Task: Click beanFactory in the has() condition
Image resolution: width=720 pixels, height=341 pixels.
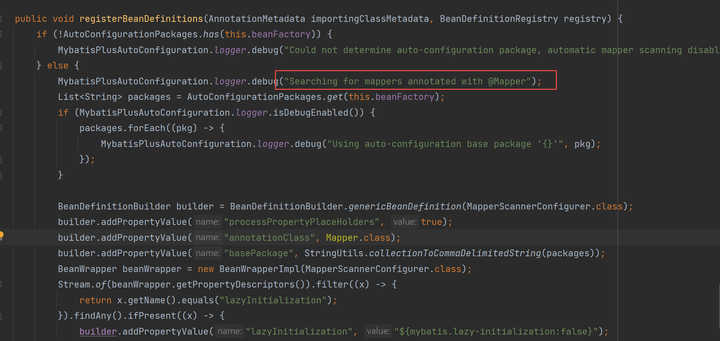Action: pos(281,34)
